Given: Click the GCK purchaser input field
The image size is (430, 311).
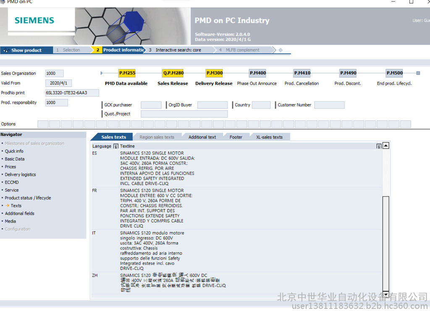Looking at the screenshot, I should [151, 105].
